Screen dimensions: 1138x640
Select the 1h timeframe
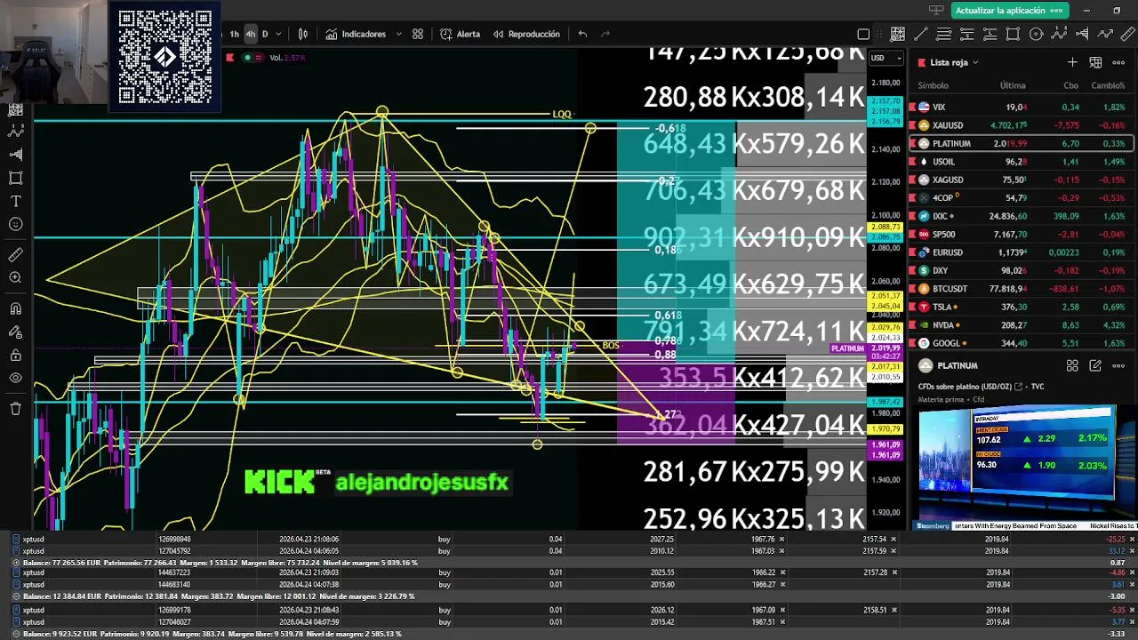pos(234,34)
